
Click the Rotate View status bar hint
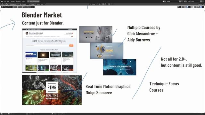(x=31, y=114)
